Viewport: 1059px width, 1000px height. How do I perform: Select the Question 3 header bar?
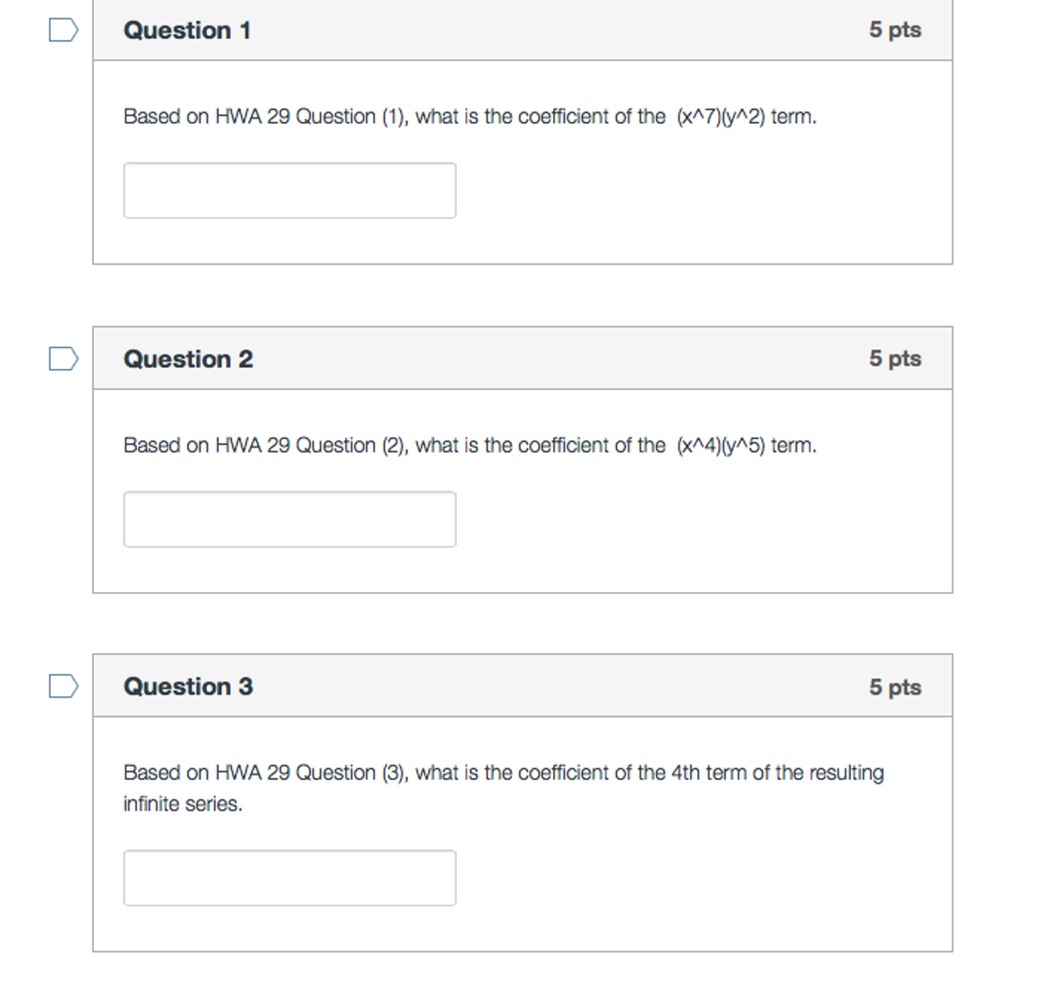click(522, 688)
